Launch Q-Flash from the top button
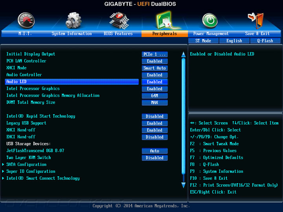The image size is (283, 212). (x=265, y=41)
